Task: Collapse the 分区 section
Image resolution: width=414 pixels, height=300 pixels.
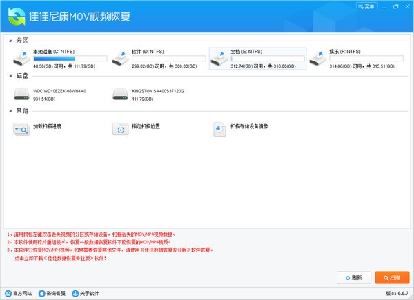Action: click(9, 41)
